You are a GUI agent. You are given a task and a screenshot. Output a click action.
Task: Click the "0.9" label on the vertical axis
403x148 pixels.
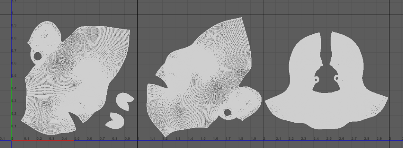(14, 25)
